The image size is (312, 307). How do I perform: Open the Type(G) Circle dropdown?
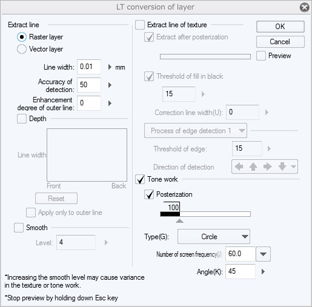214,236
